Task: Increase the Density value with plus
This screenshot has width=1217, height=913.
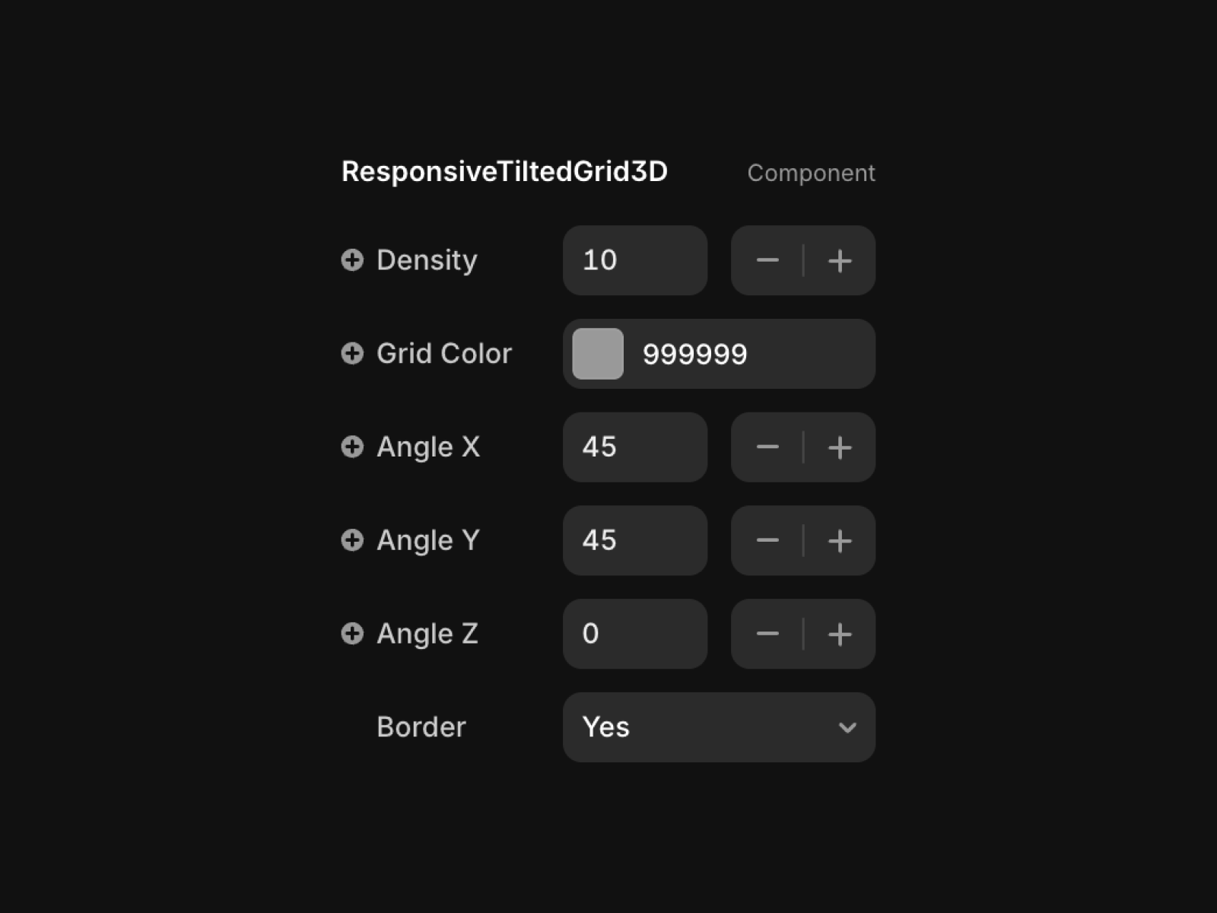Action: [x=840, y=260]
